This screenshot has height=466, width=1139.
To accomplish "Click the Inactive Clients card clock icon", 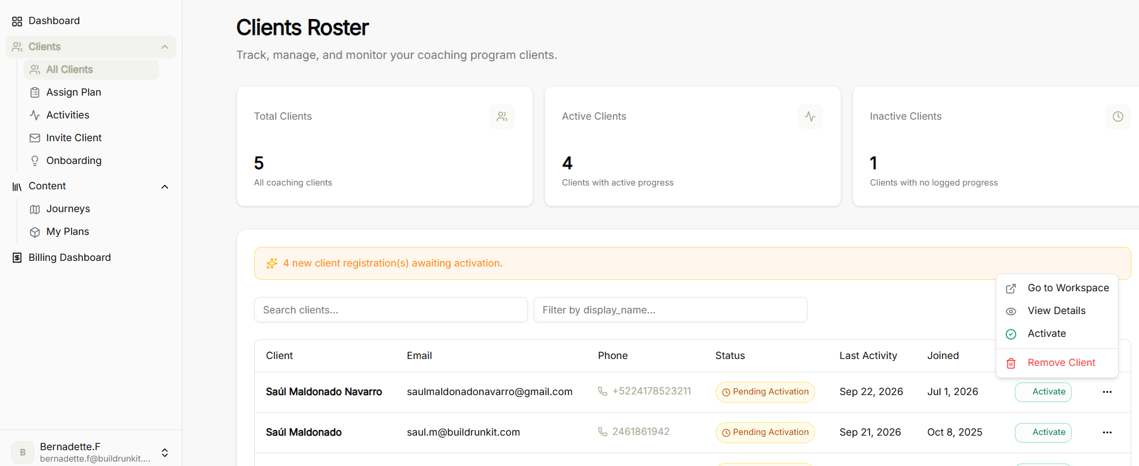I will (1118, 116).
